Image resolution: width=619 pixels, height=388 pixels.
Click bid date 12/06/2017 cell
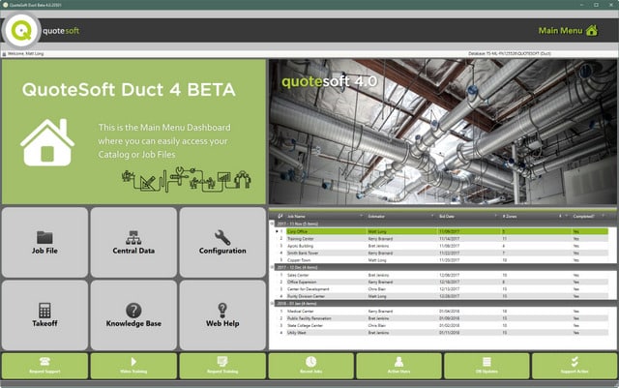[x=449, y=275]
